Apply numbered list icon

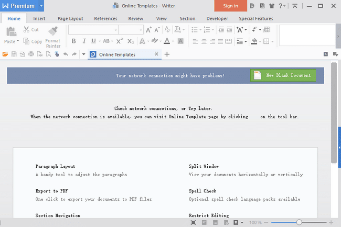tap(207, 30)
